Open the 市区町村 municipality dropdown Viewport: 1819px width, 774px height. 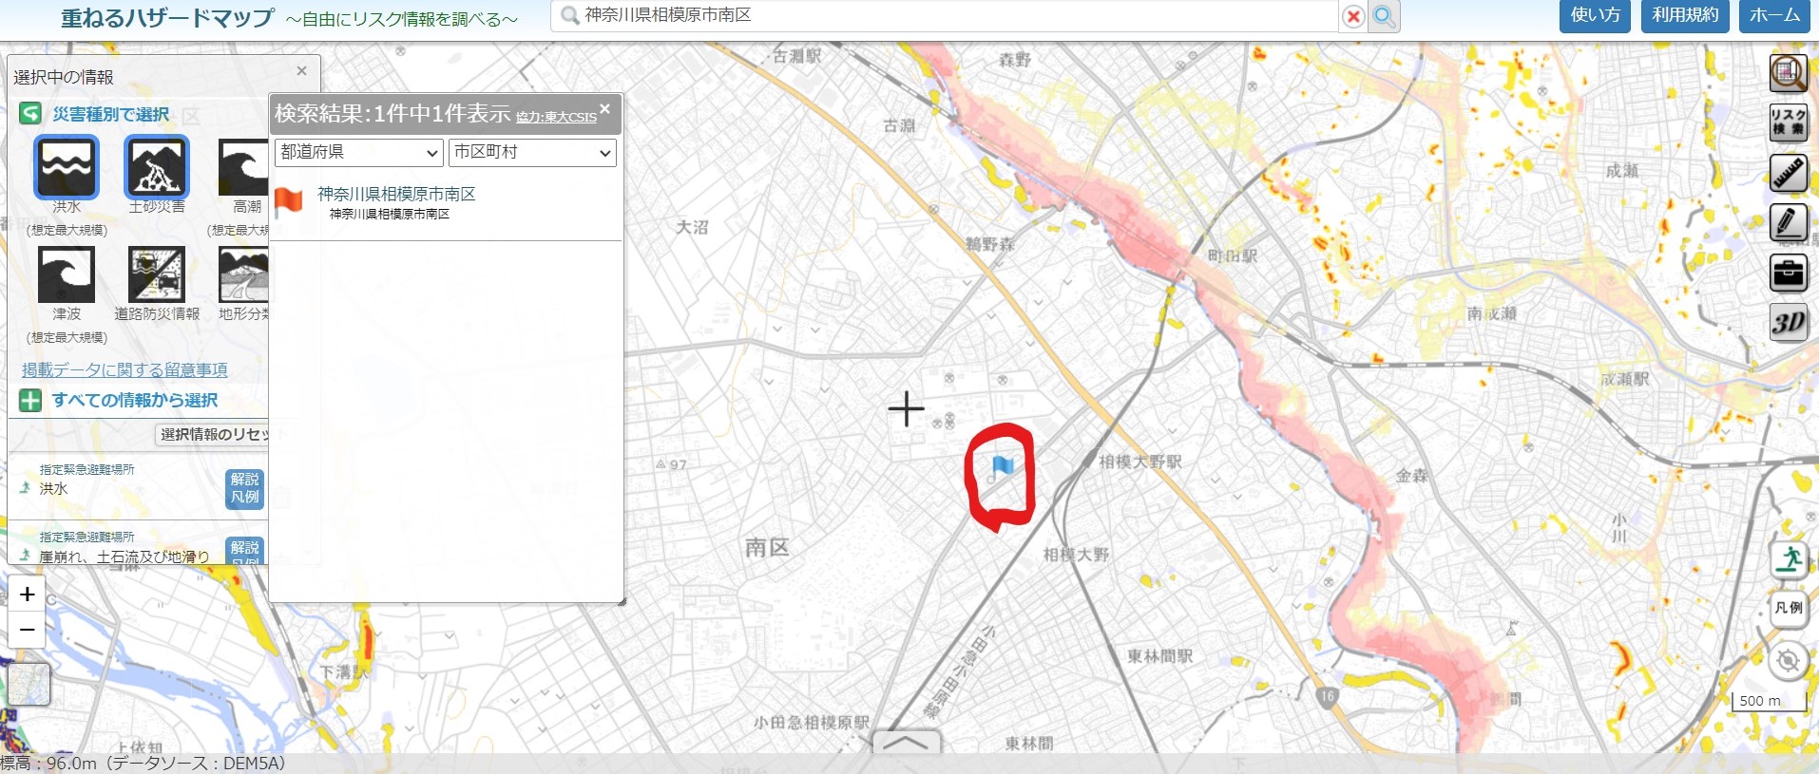pyautogui.click(x=532, y=152)
